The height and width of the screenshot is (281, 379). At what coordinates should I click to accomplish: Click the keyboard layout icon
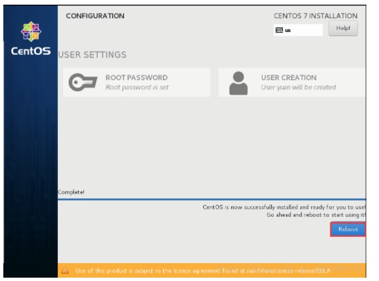[279, 30]
